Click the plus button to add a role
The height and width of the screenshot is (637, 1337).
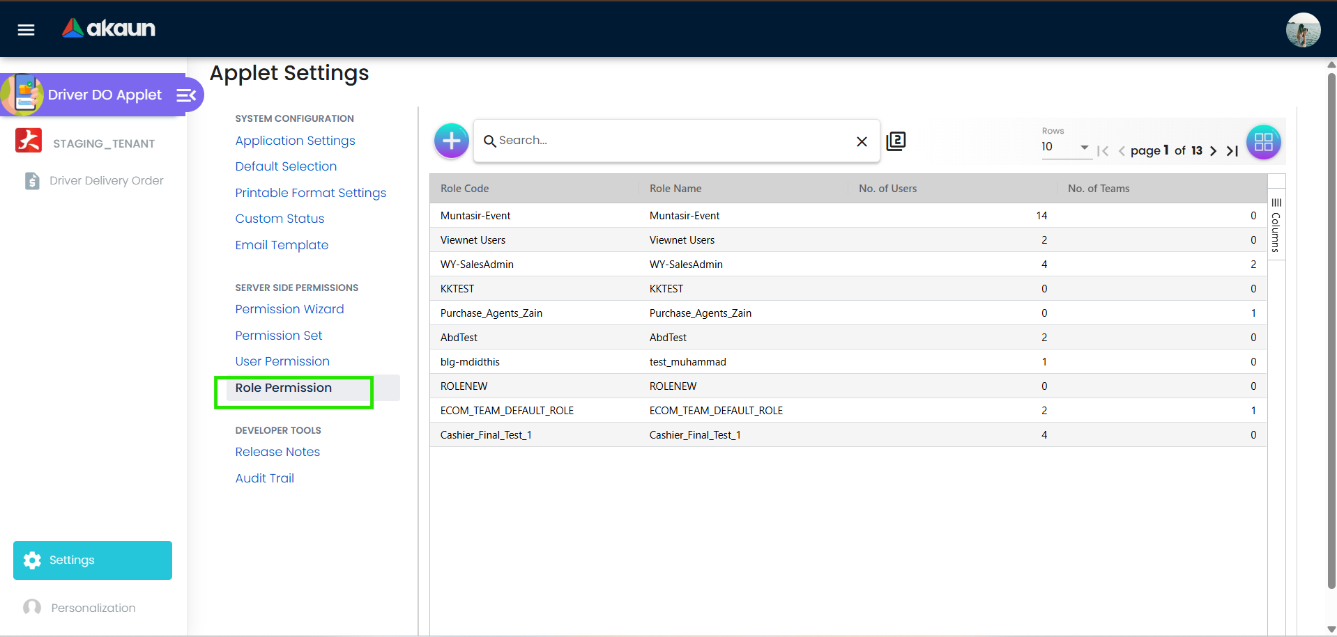pyautogui.click(x=451, y=141)
